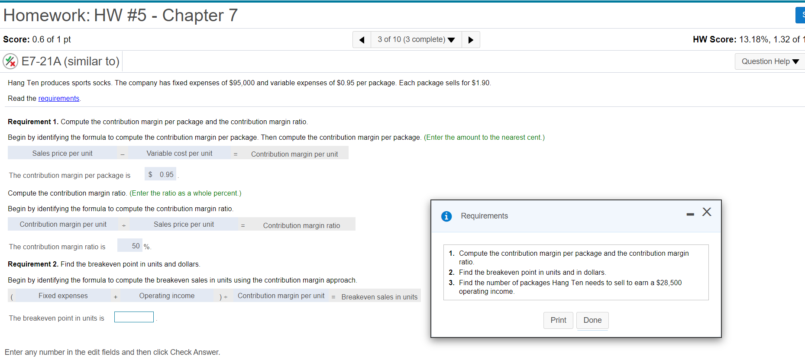
Task: Close the Requirements dialog with the X
Action: click(x=707, y=212)
